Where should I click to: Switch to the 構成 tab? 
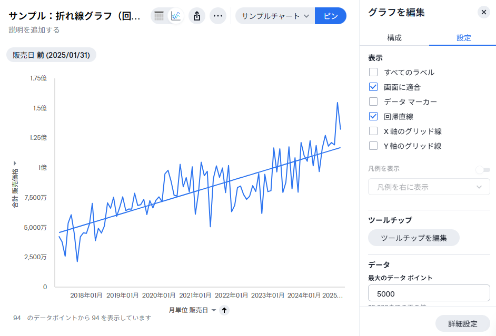[394, 38]
